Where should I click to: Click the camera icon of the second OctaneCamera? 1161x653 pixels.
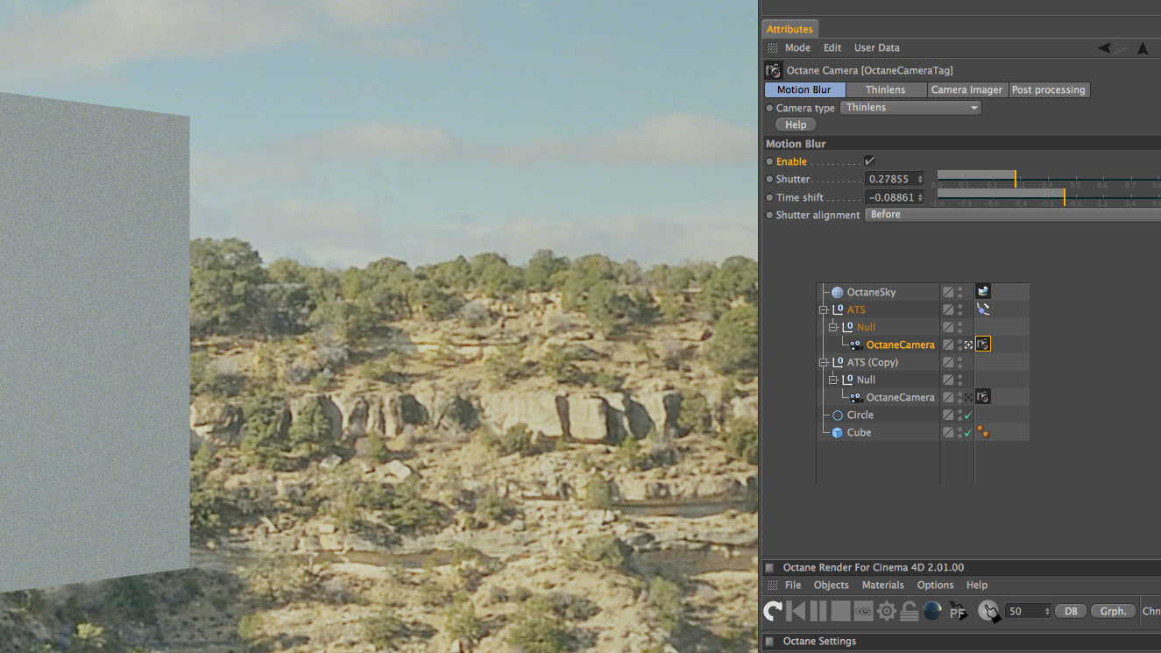[856, 397]
